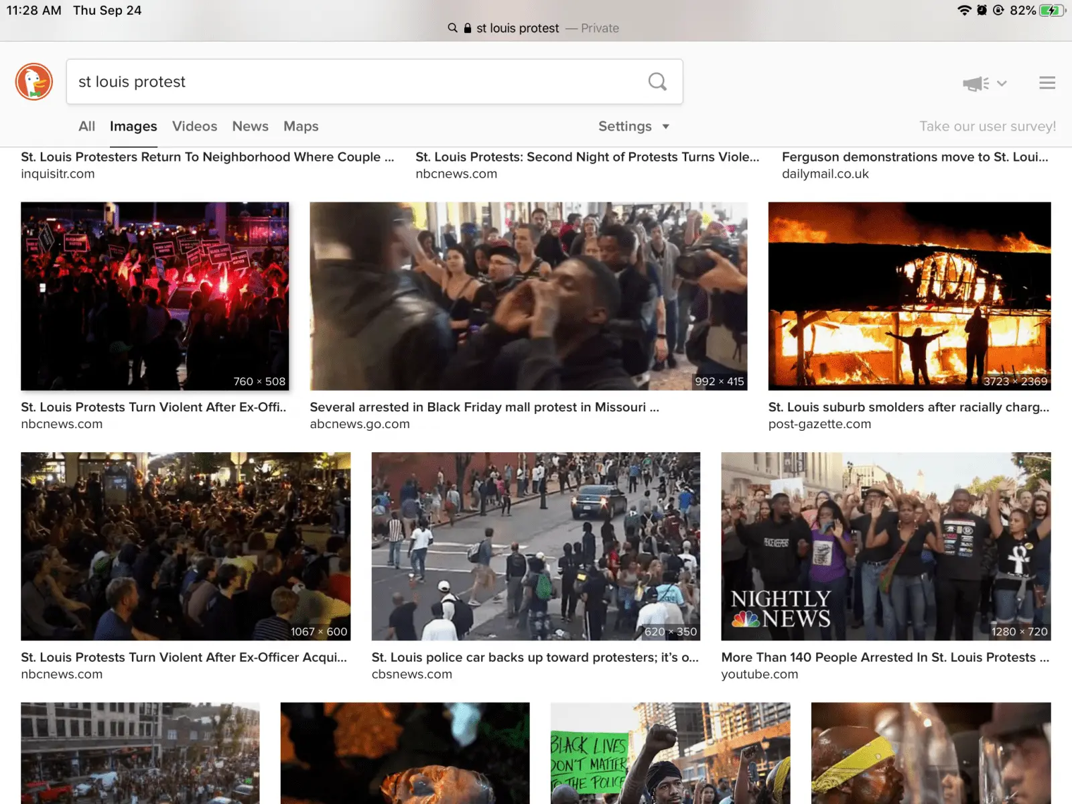Open the hamburger menu icon
Viewport: 1072px width, 804px height.
coord(1047,83)
